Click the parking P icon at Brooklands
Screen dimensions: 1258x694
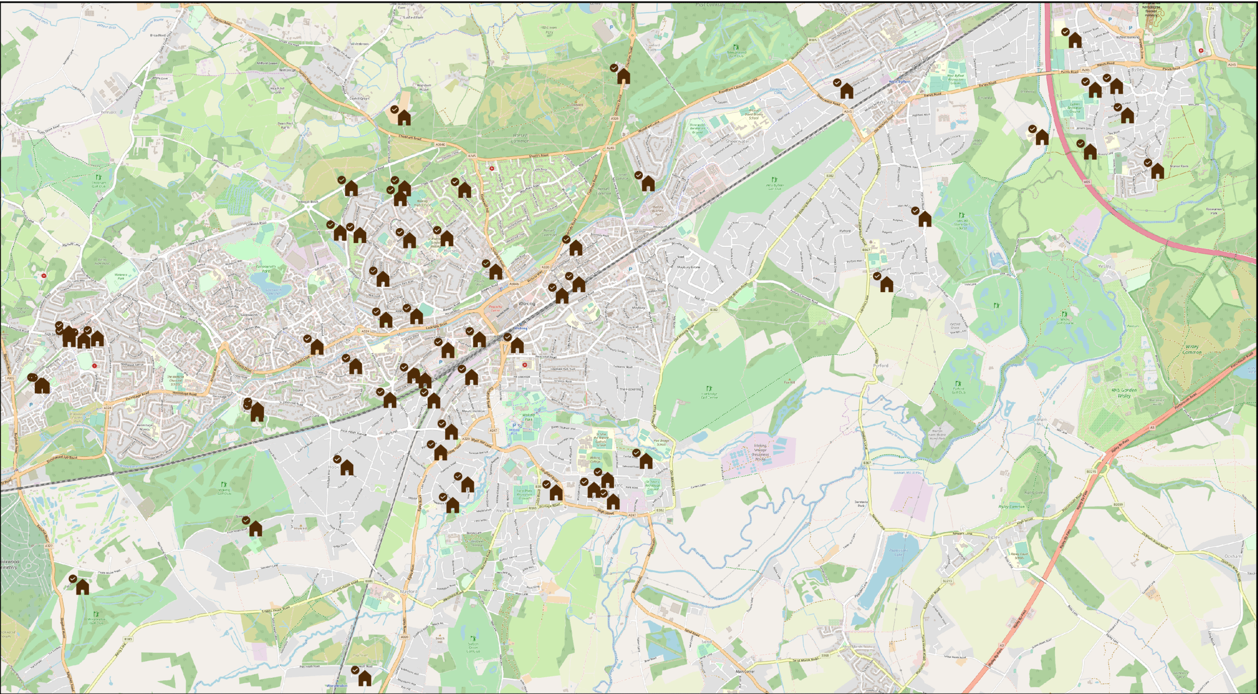(1110, 20)
